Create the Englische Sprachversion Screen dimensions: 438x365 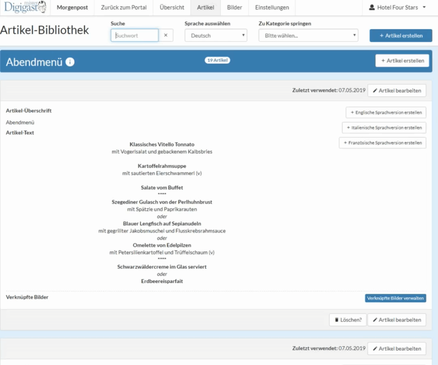pyautogui.click(x=386, y=112)
